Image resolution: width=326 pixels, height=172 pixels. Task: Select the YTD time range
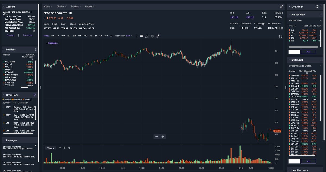(85, 36)
